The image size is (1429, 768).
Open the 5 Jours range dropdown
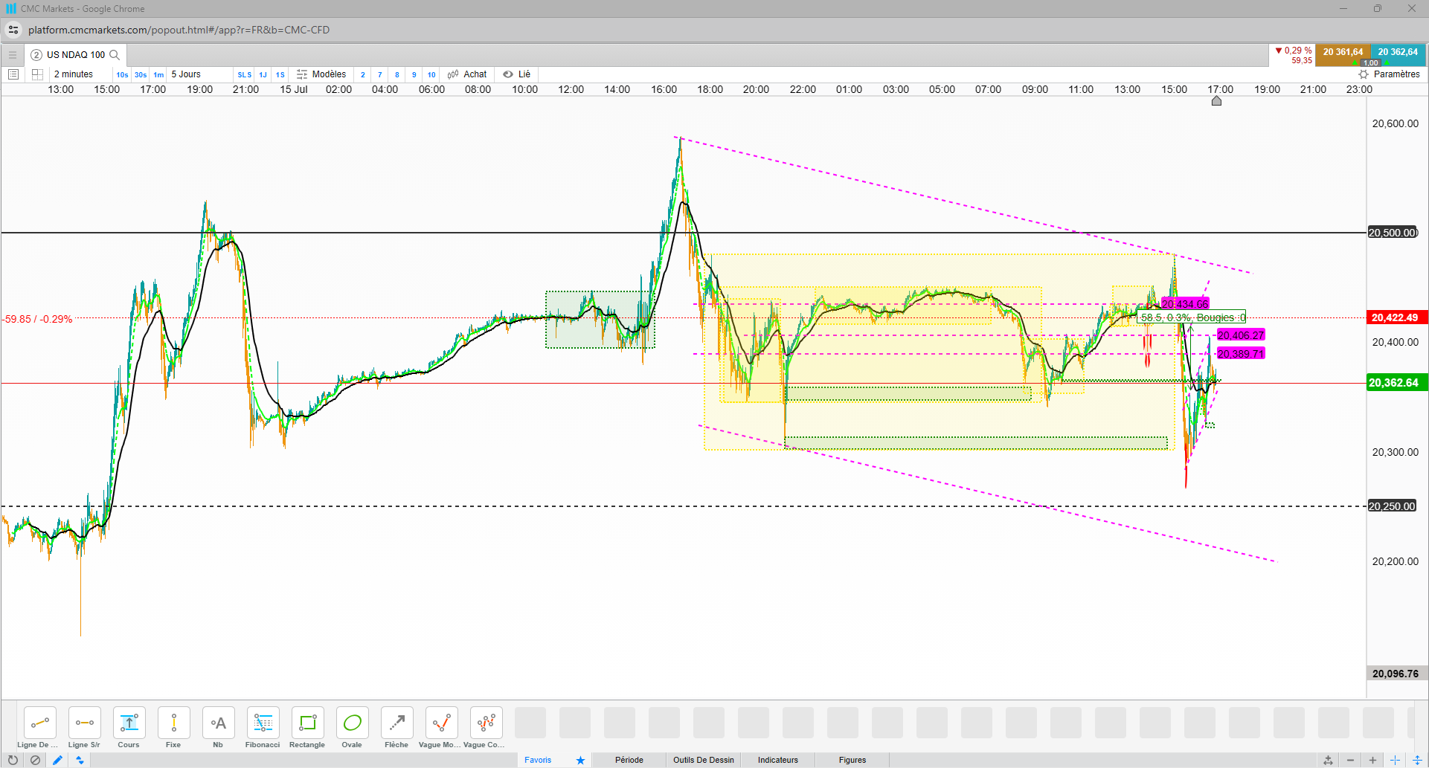click(186, 74)
